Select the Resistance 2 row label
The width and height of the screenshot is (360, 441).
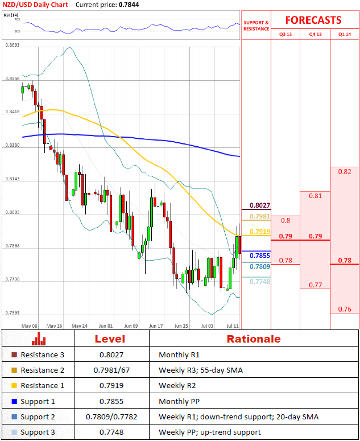[43, 370]
